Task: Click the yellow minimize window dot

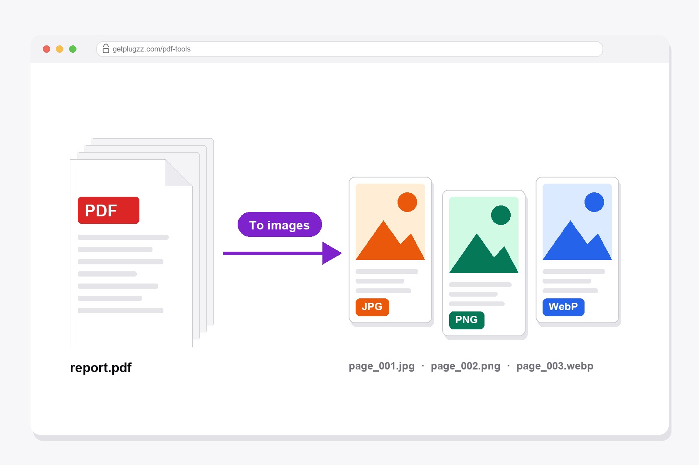Action: tap(60, 49)
